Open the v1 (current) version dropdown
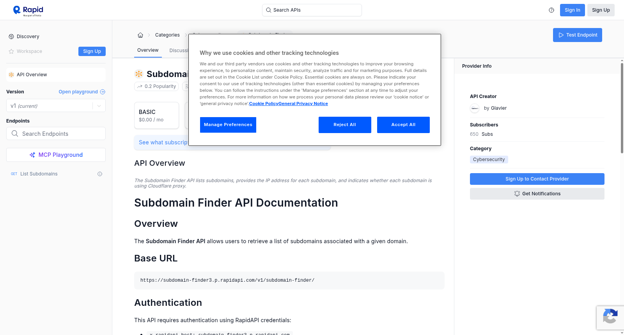The image size is (624, 335). pyautogui.click(x=56, y=106)
